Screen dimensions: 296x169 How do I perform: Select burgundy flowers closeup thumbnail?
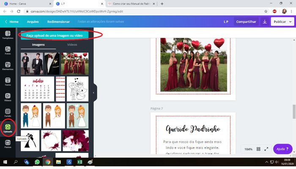[76, 141]
